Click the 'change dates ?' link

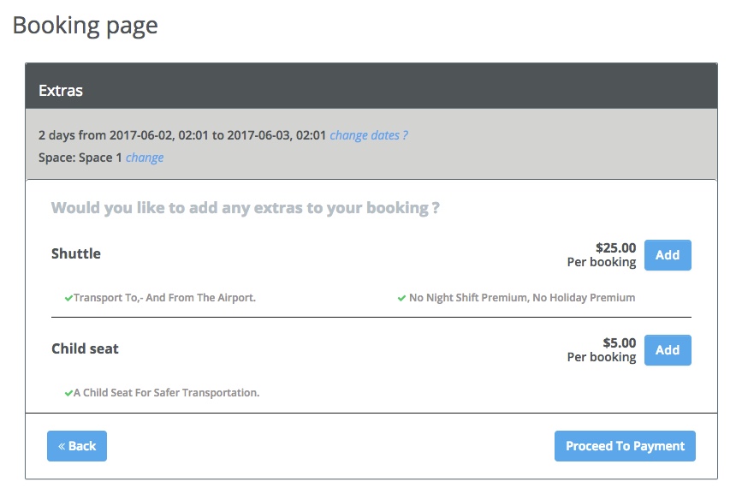click(x=369, y=135)
